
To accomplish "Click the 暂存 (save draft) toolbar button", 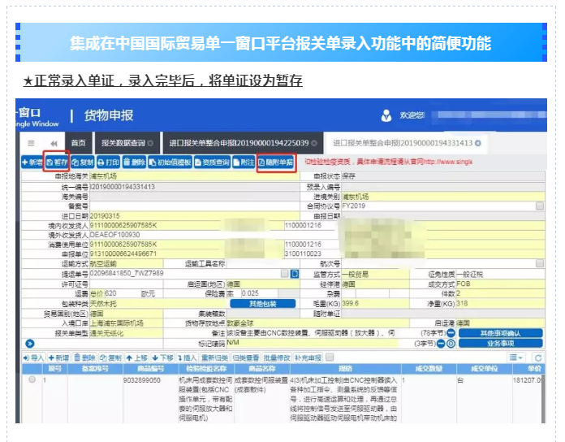I will pyautogui.click(x=57, y=162).
